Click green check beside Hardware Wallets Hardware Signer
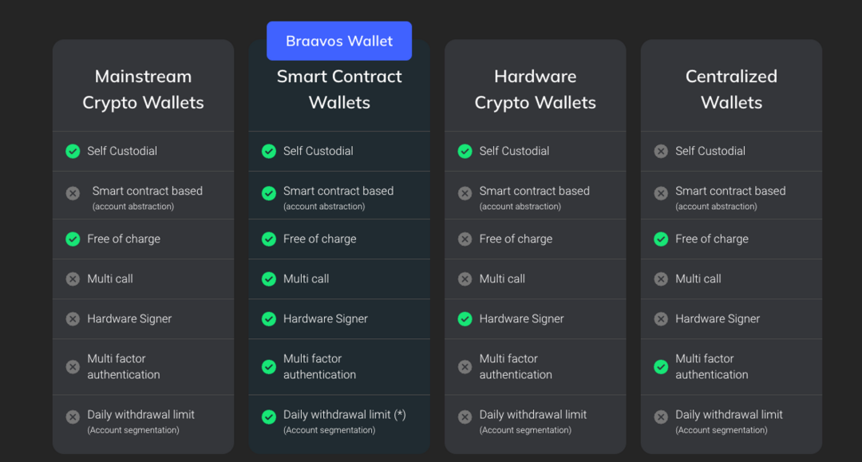 [x=465, y=318]
